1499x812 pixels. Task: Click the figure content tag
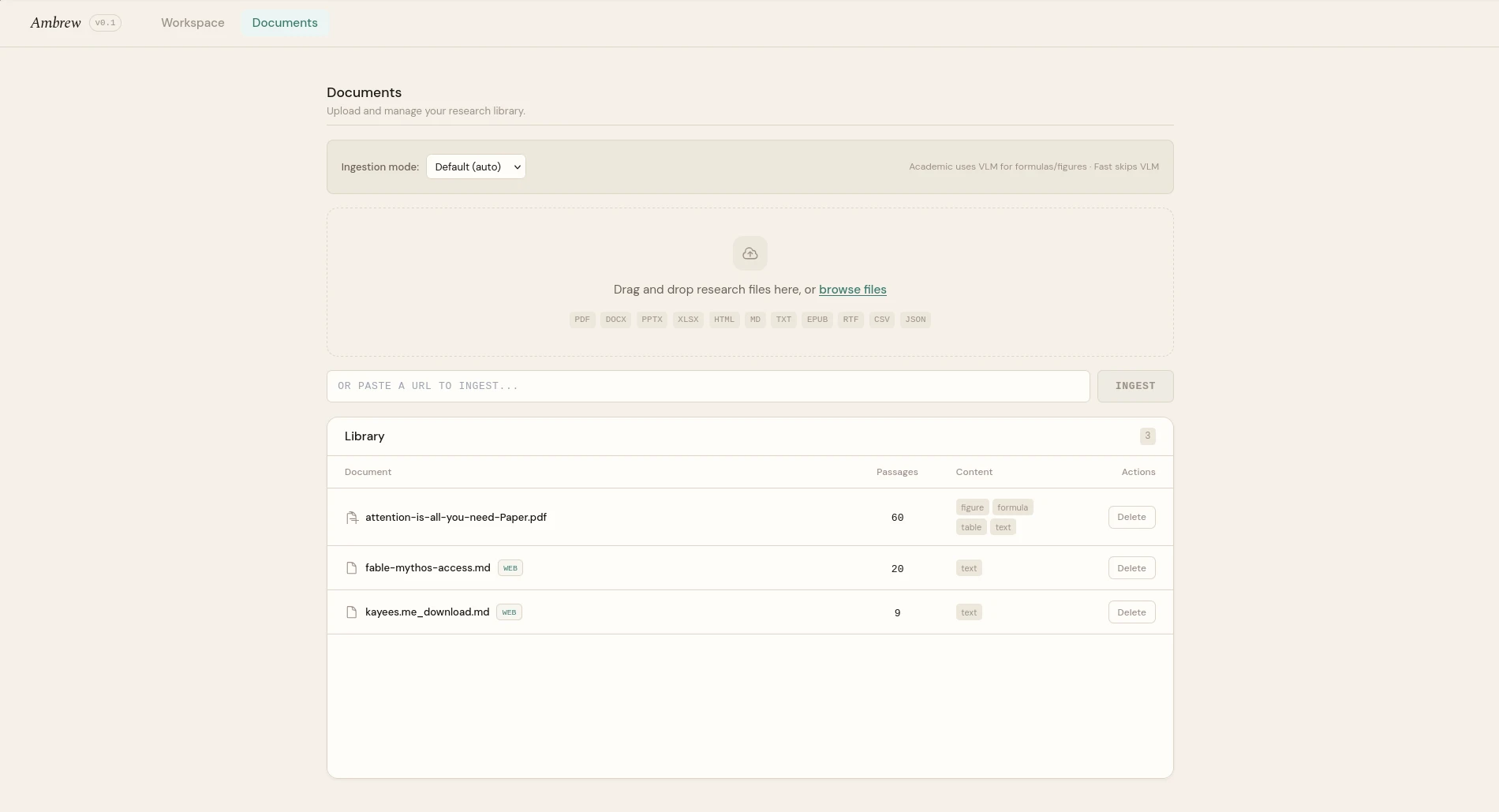(972, 507)
